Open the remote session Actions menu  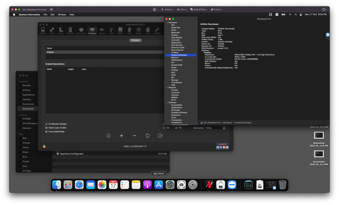point(167,9)
